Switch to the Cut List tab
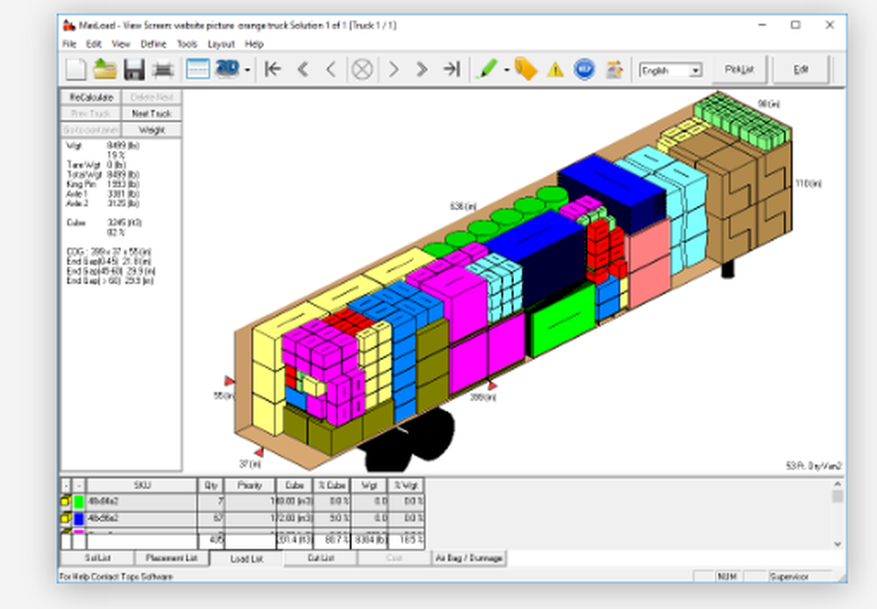The height and width of the screenshot is (609, 877). click(320, 557)
